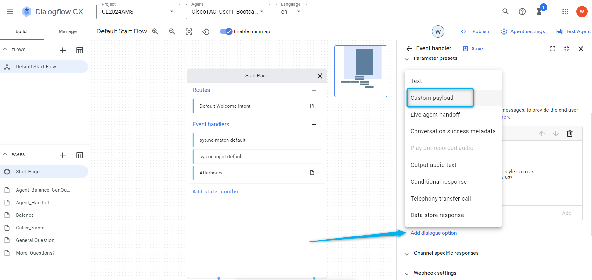This screenshot has height=280, width=592.
Task: Expand Webhook settings section
Action: 407,274
